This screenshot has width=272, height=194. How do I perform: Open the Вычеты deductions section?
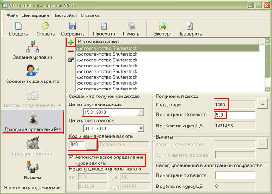(32, 171)
